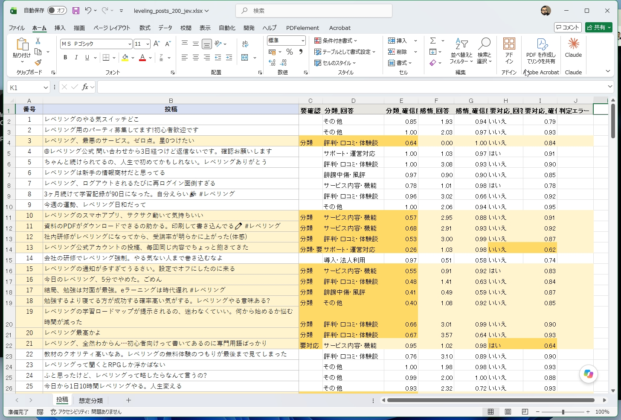
Task: Open the File tab
Action: tap(17, 28)
